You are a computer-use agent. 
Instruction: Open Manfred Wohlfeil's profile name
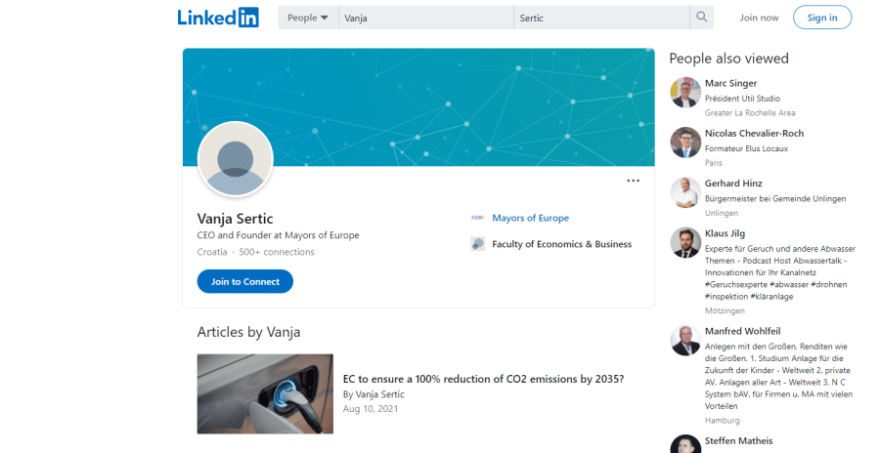742,331
